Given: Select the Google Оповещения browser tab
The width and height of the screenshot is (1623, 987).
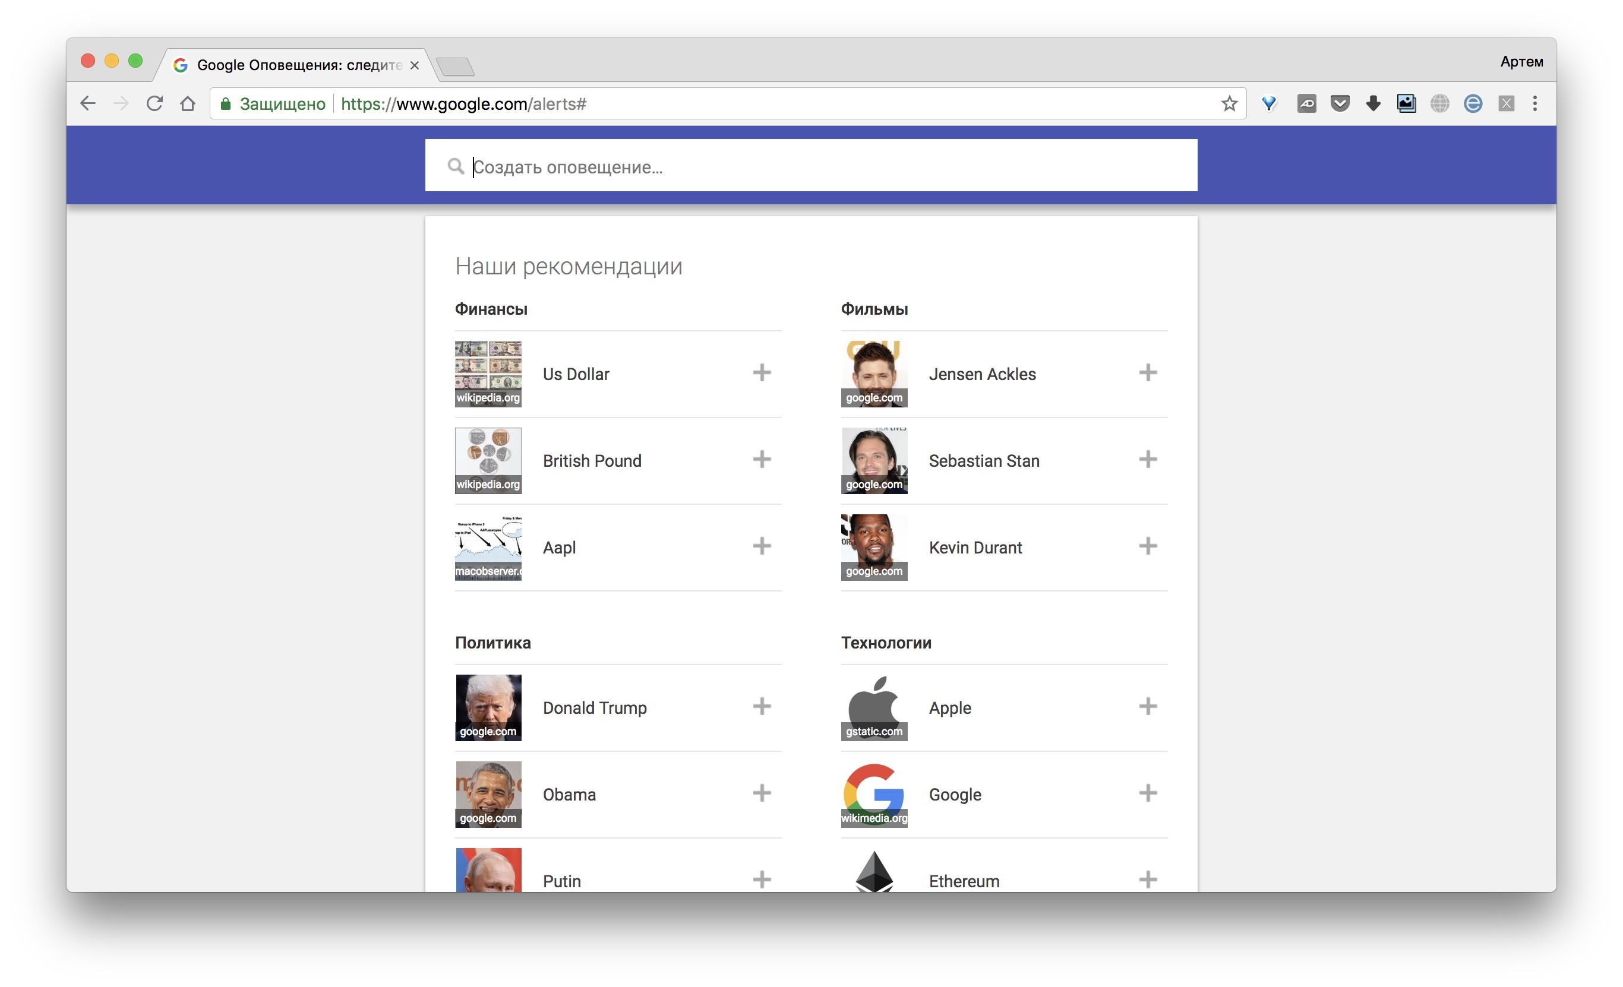Looking at the screenshot, I should pyautogui.click(x=298, y=65).
